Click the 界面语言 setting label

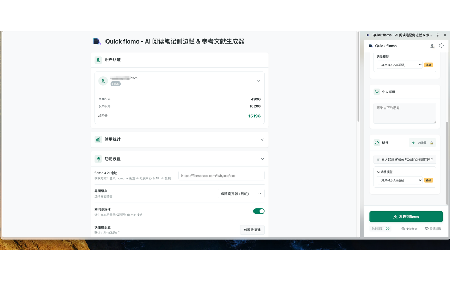click(101, 191)
